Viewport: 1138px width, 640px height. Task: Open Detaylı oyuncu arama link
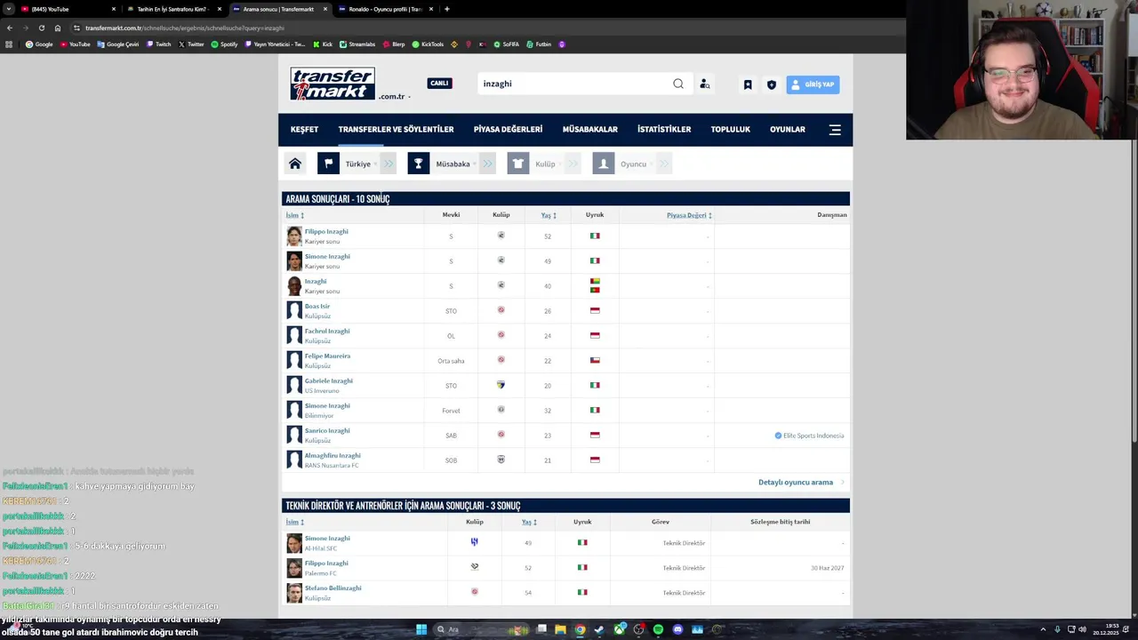pos(796,482)
